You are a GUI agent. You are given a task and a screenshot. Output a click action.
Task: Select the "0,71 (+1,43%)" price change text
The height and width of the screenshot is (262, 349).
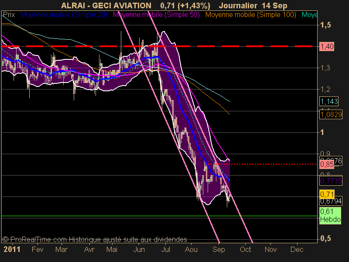(x=185, y=6)
